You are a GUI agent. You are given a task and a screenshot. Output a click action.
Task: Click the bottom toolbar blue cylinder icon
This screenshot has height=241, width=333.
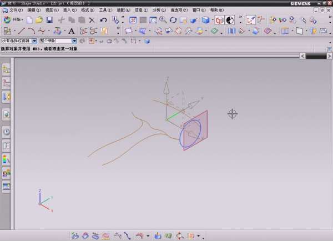pyautogui.click(x=158, y=235)
